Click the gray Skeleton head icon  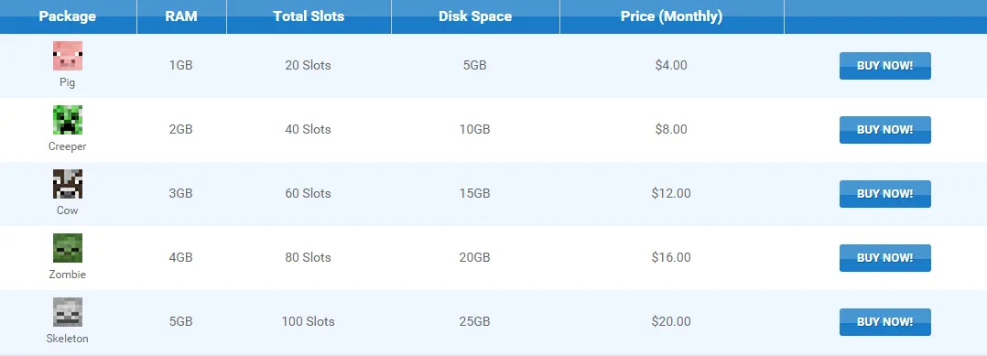68,313
